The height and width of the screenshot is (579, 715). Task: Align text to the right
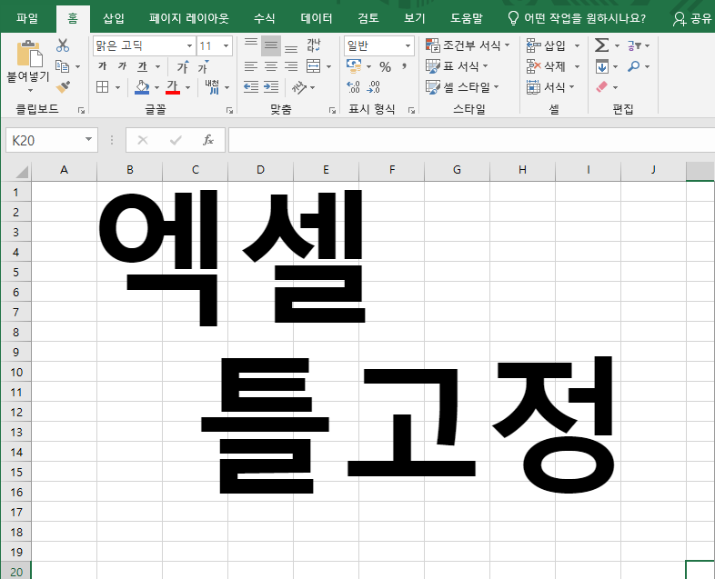pos(291,66)
